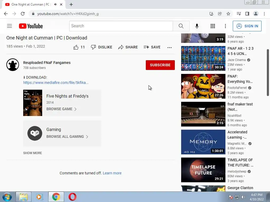Click the address bar URL
The image size is (270, 202).
point(68,14)
